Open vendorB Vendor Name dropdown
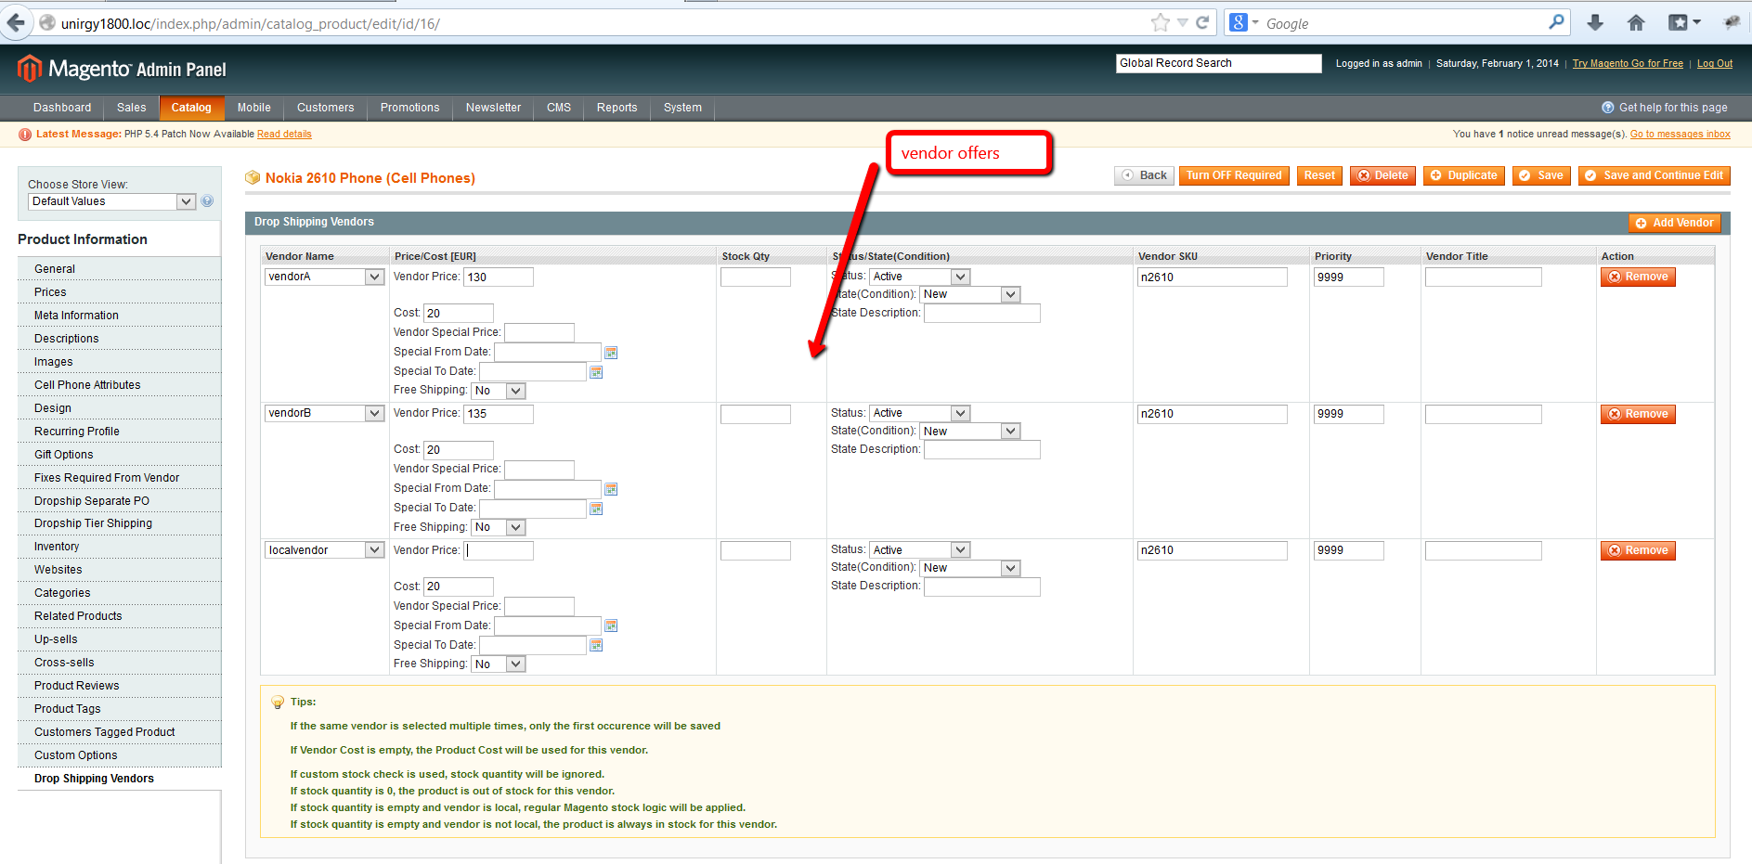Screen dimensions: 1752x864 pos(325,413)
